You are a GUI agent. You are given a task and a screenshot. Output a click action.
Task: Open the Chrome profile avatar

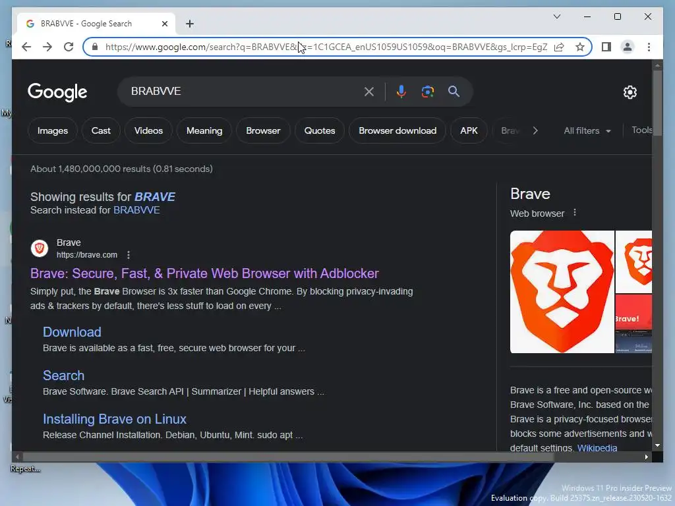click(628, 47)
